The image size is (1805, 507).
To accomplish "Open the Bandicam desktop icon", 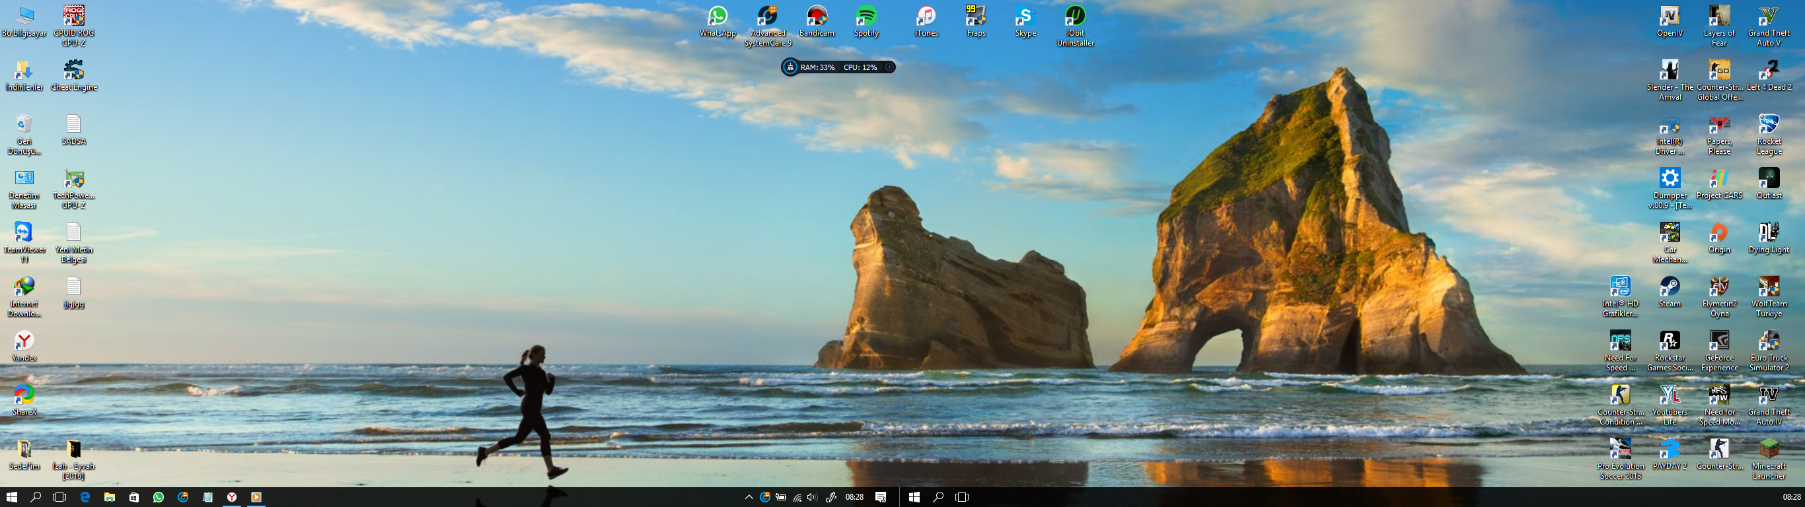I will coord(817,21).
